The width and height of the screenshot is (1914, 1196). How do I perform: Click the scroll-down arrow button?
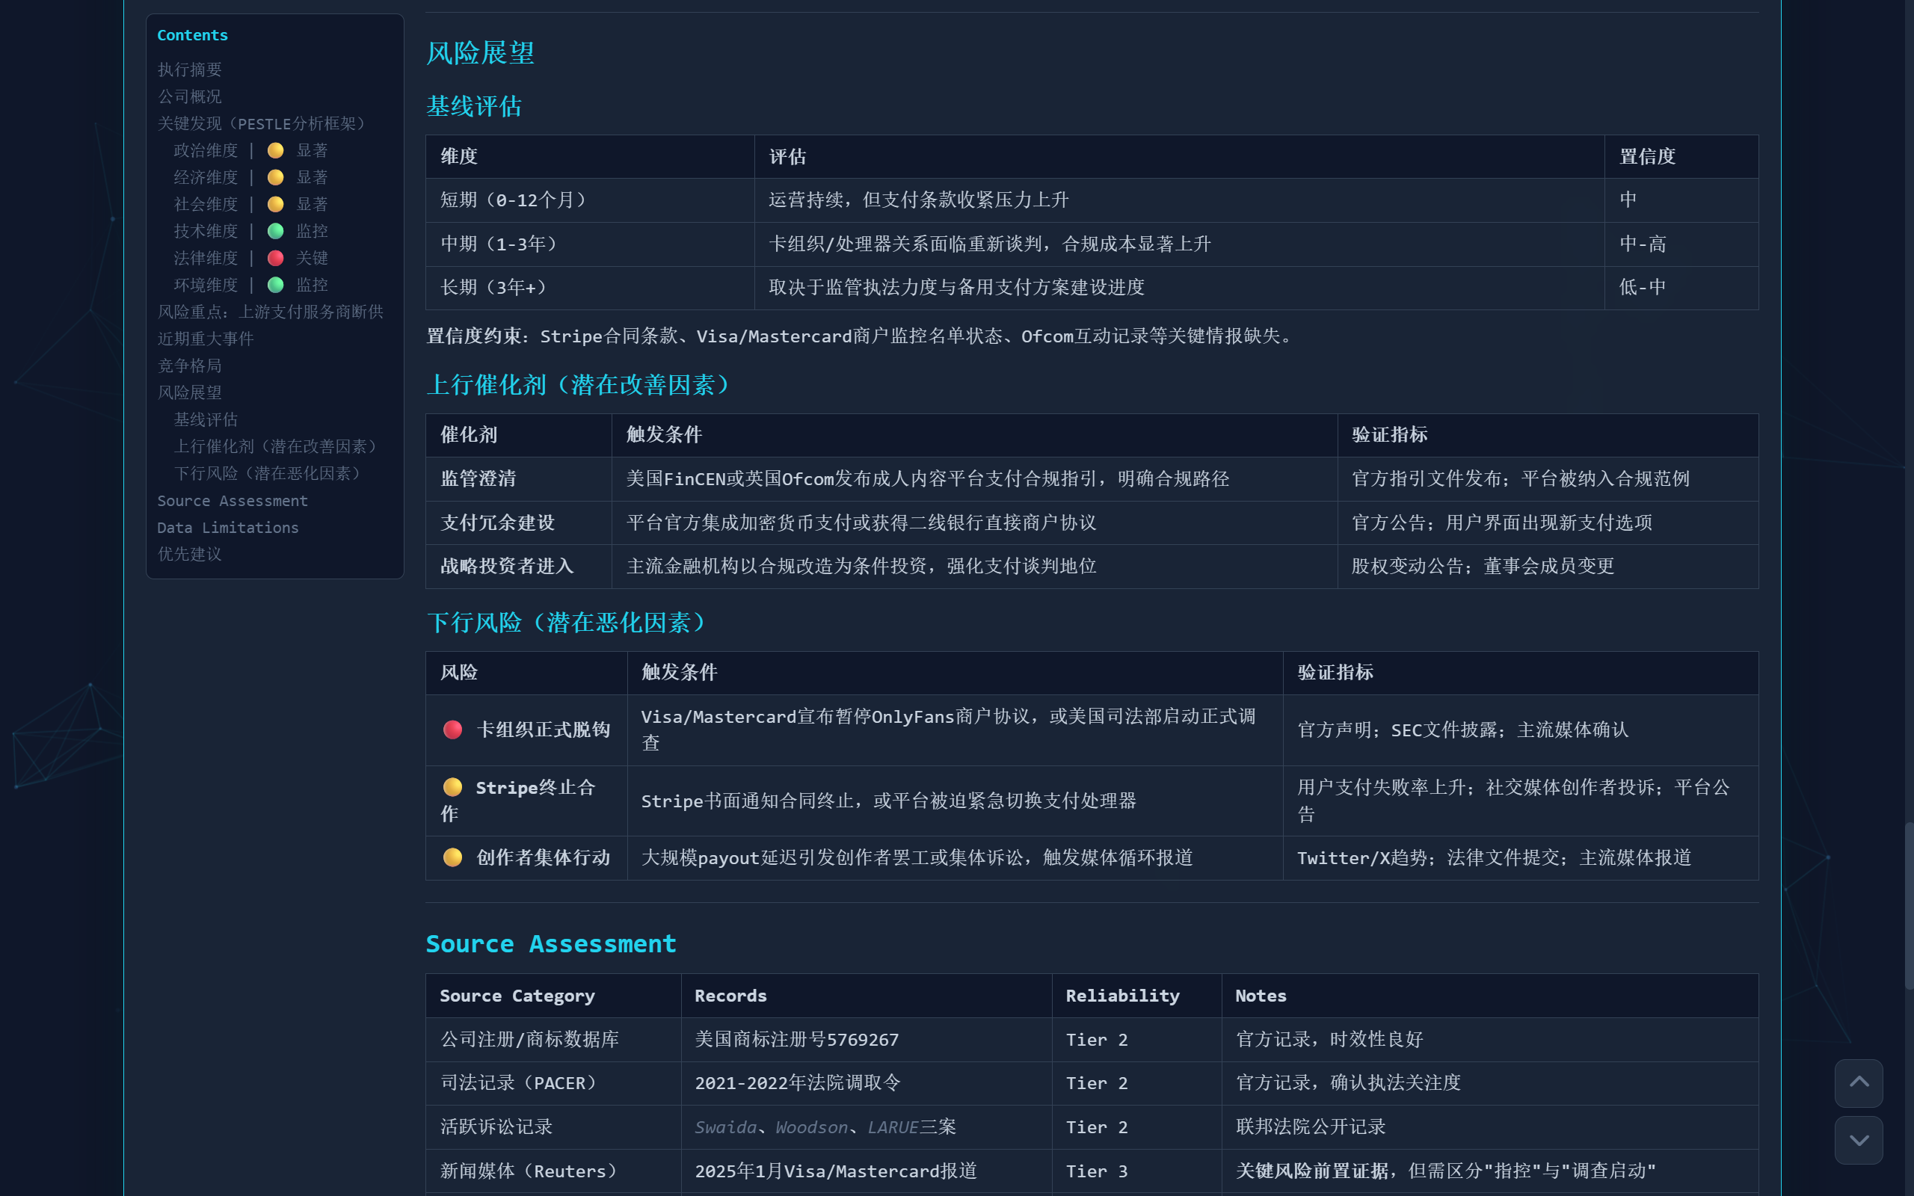point(1859,1140)
